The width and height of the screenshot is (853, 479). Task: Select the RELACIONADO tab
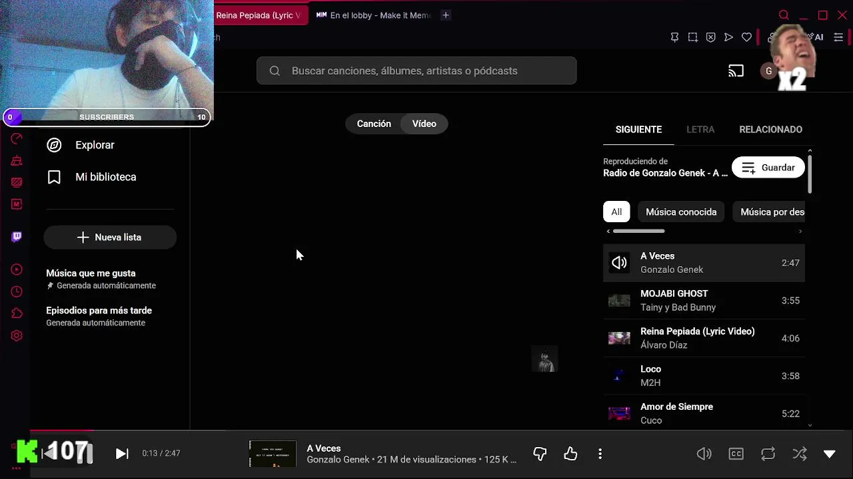tap(770, 130)
